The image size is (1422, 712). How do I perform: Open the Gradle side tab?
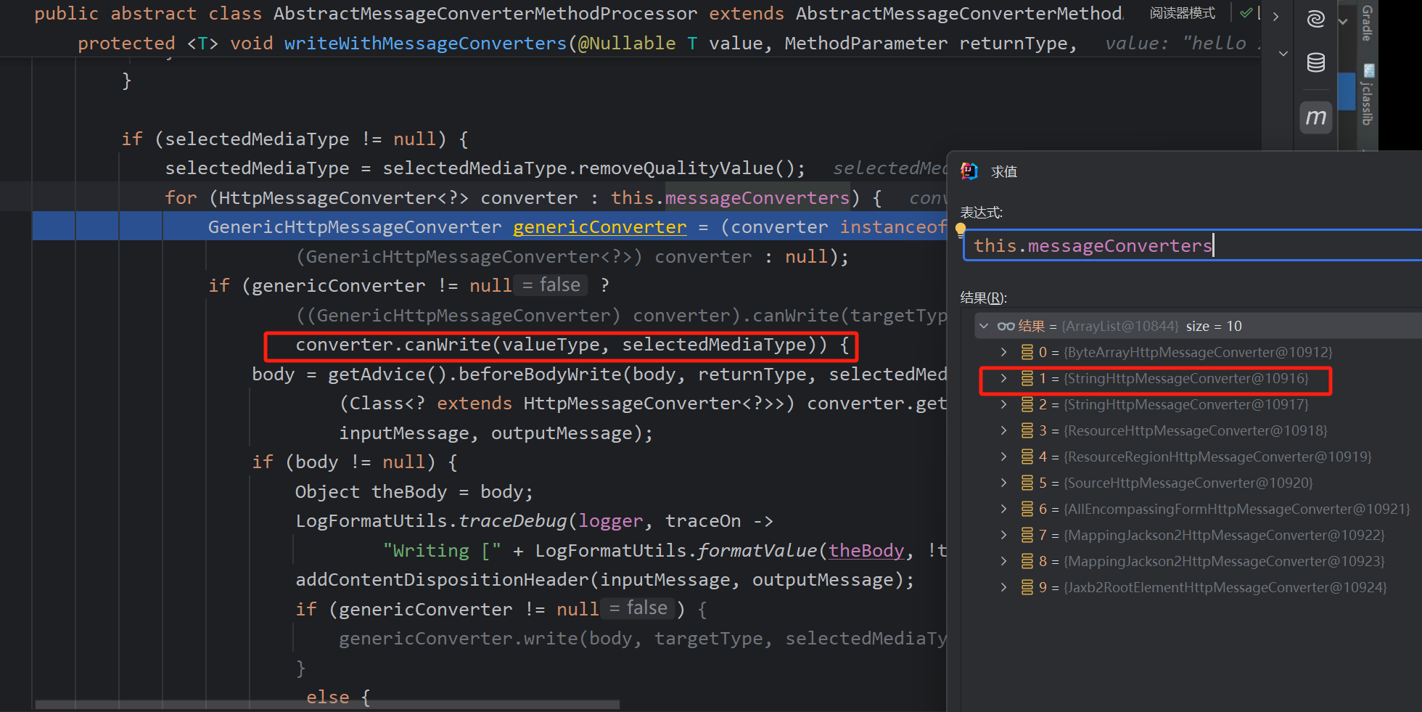tap(1368, 23)
